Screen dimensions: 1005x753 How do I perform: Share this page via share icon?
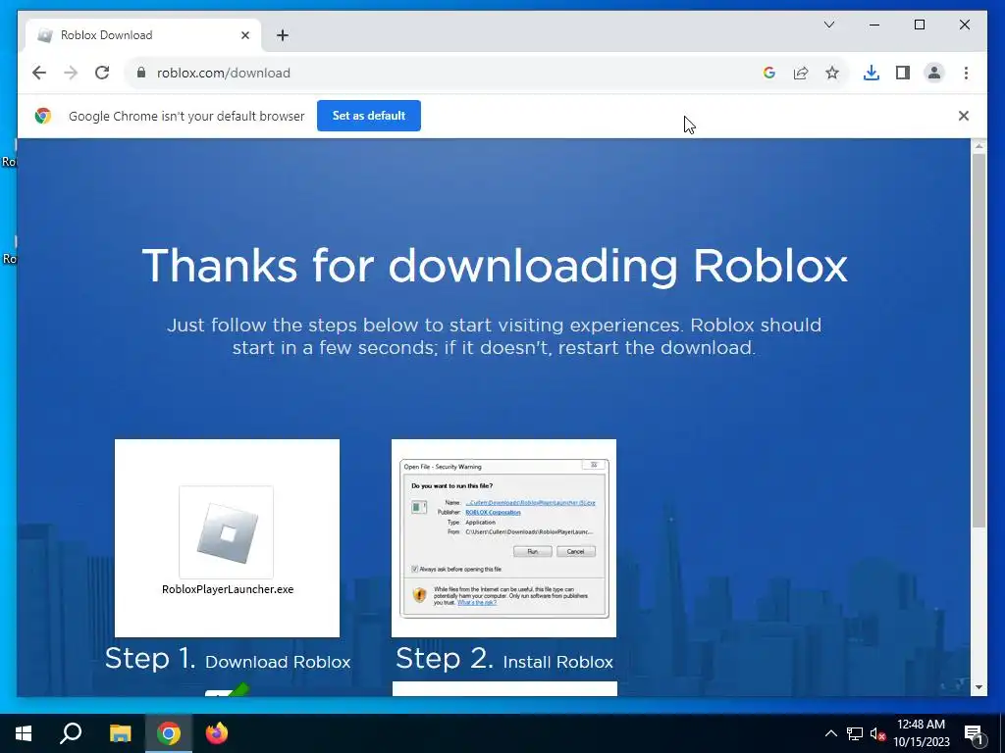(801, 73)
